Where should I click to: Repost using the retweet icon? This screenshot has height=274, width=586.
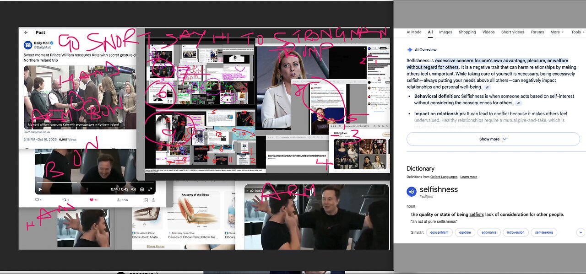pyautogui.click(x=65, y=200)
